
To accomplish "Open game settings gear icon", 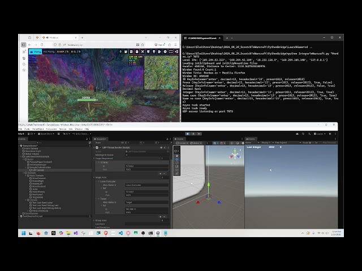I will (x=165, y=52).
